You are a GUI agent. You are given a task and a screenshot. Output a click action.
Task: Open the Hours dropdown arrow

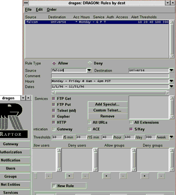(x=171, y=81)
